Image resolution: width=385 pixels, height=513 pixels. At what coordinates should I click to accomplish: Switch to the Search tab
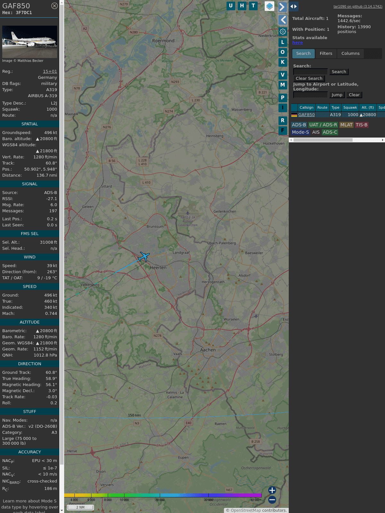[x=304, y=54]
